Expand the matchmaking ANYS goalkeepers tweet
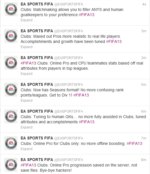Viewport: 150px width, 174px height. [26, 20]
